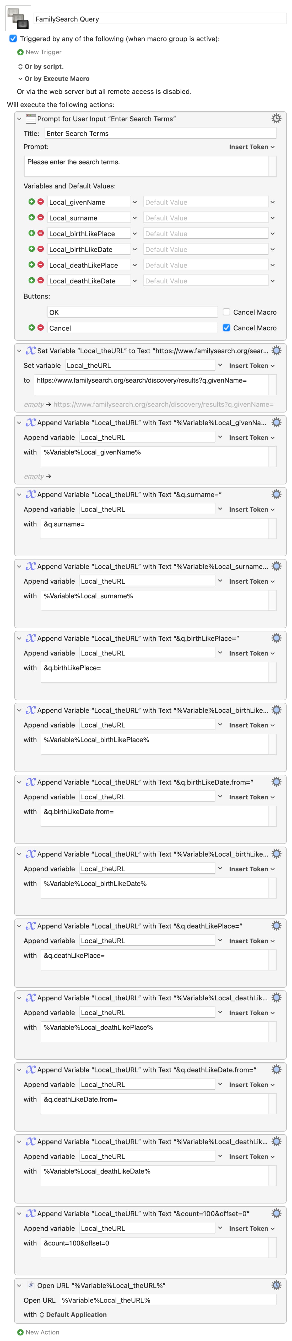Collapse the Or by Execute Macro trigger
The height and width of the screenshot is (1341, 292).
pos(20,79)
